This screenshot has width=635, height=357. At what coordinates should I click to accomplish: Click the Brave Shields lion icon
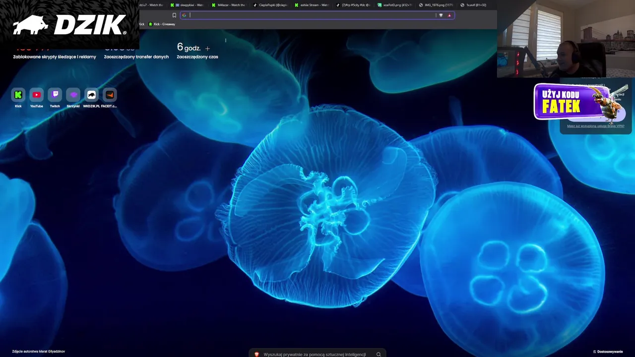coord(441,15)
